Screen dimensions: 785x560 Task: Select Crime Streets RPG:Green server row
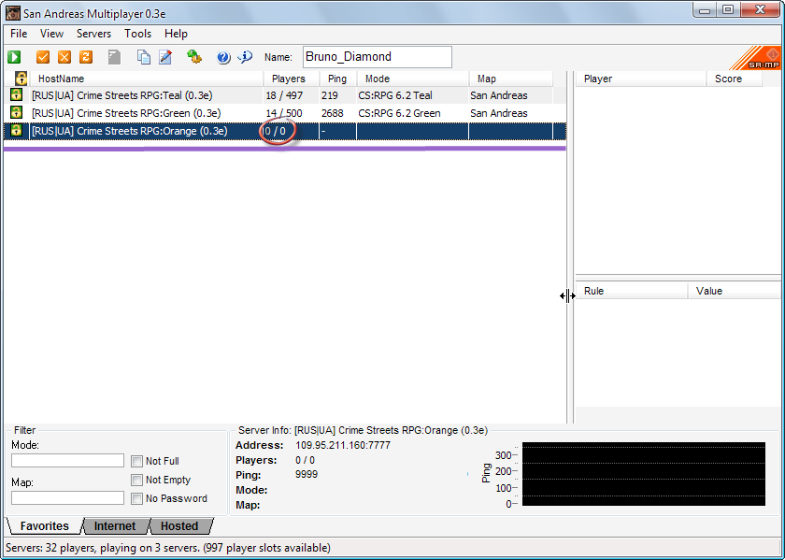[285, 113]
